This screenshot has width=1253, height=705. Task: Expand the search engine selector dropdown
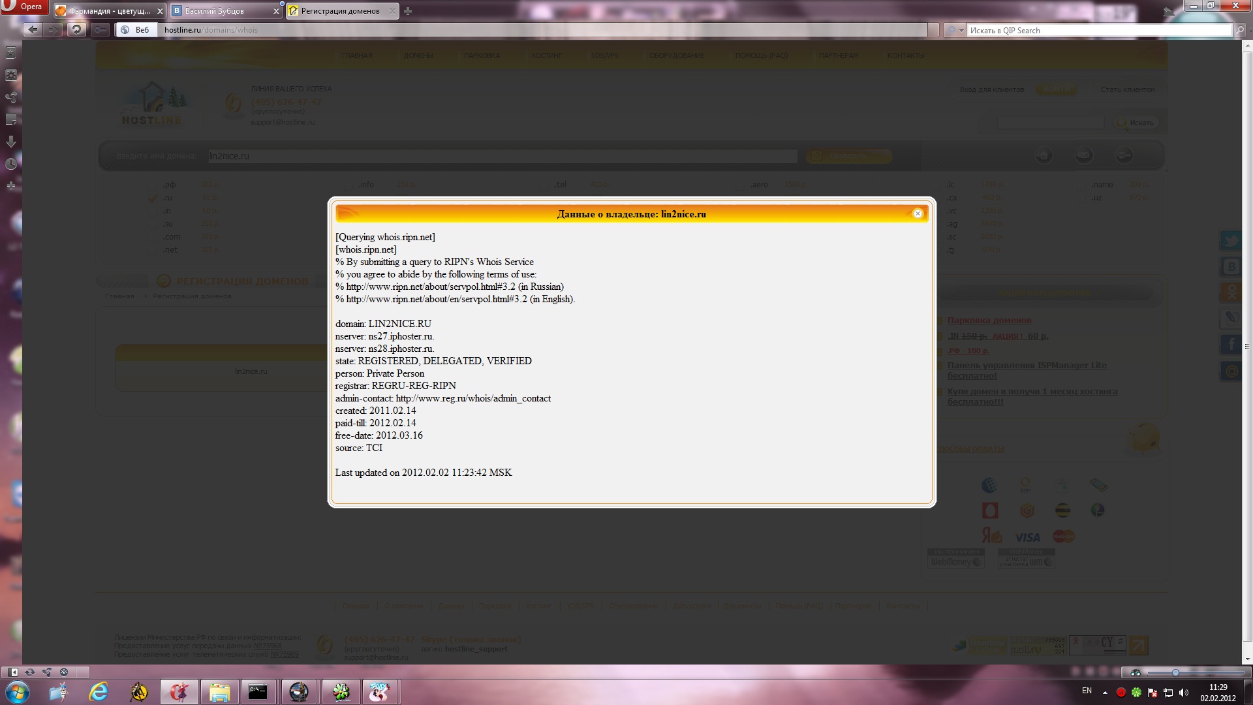pos(955,30)
